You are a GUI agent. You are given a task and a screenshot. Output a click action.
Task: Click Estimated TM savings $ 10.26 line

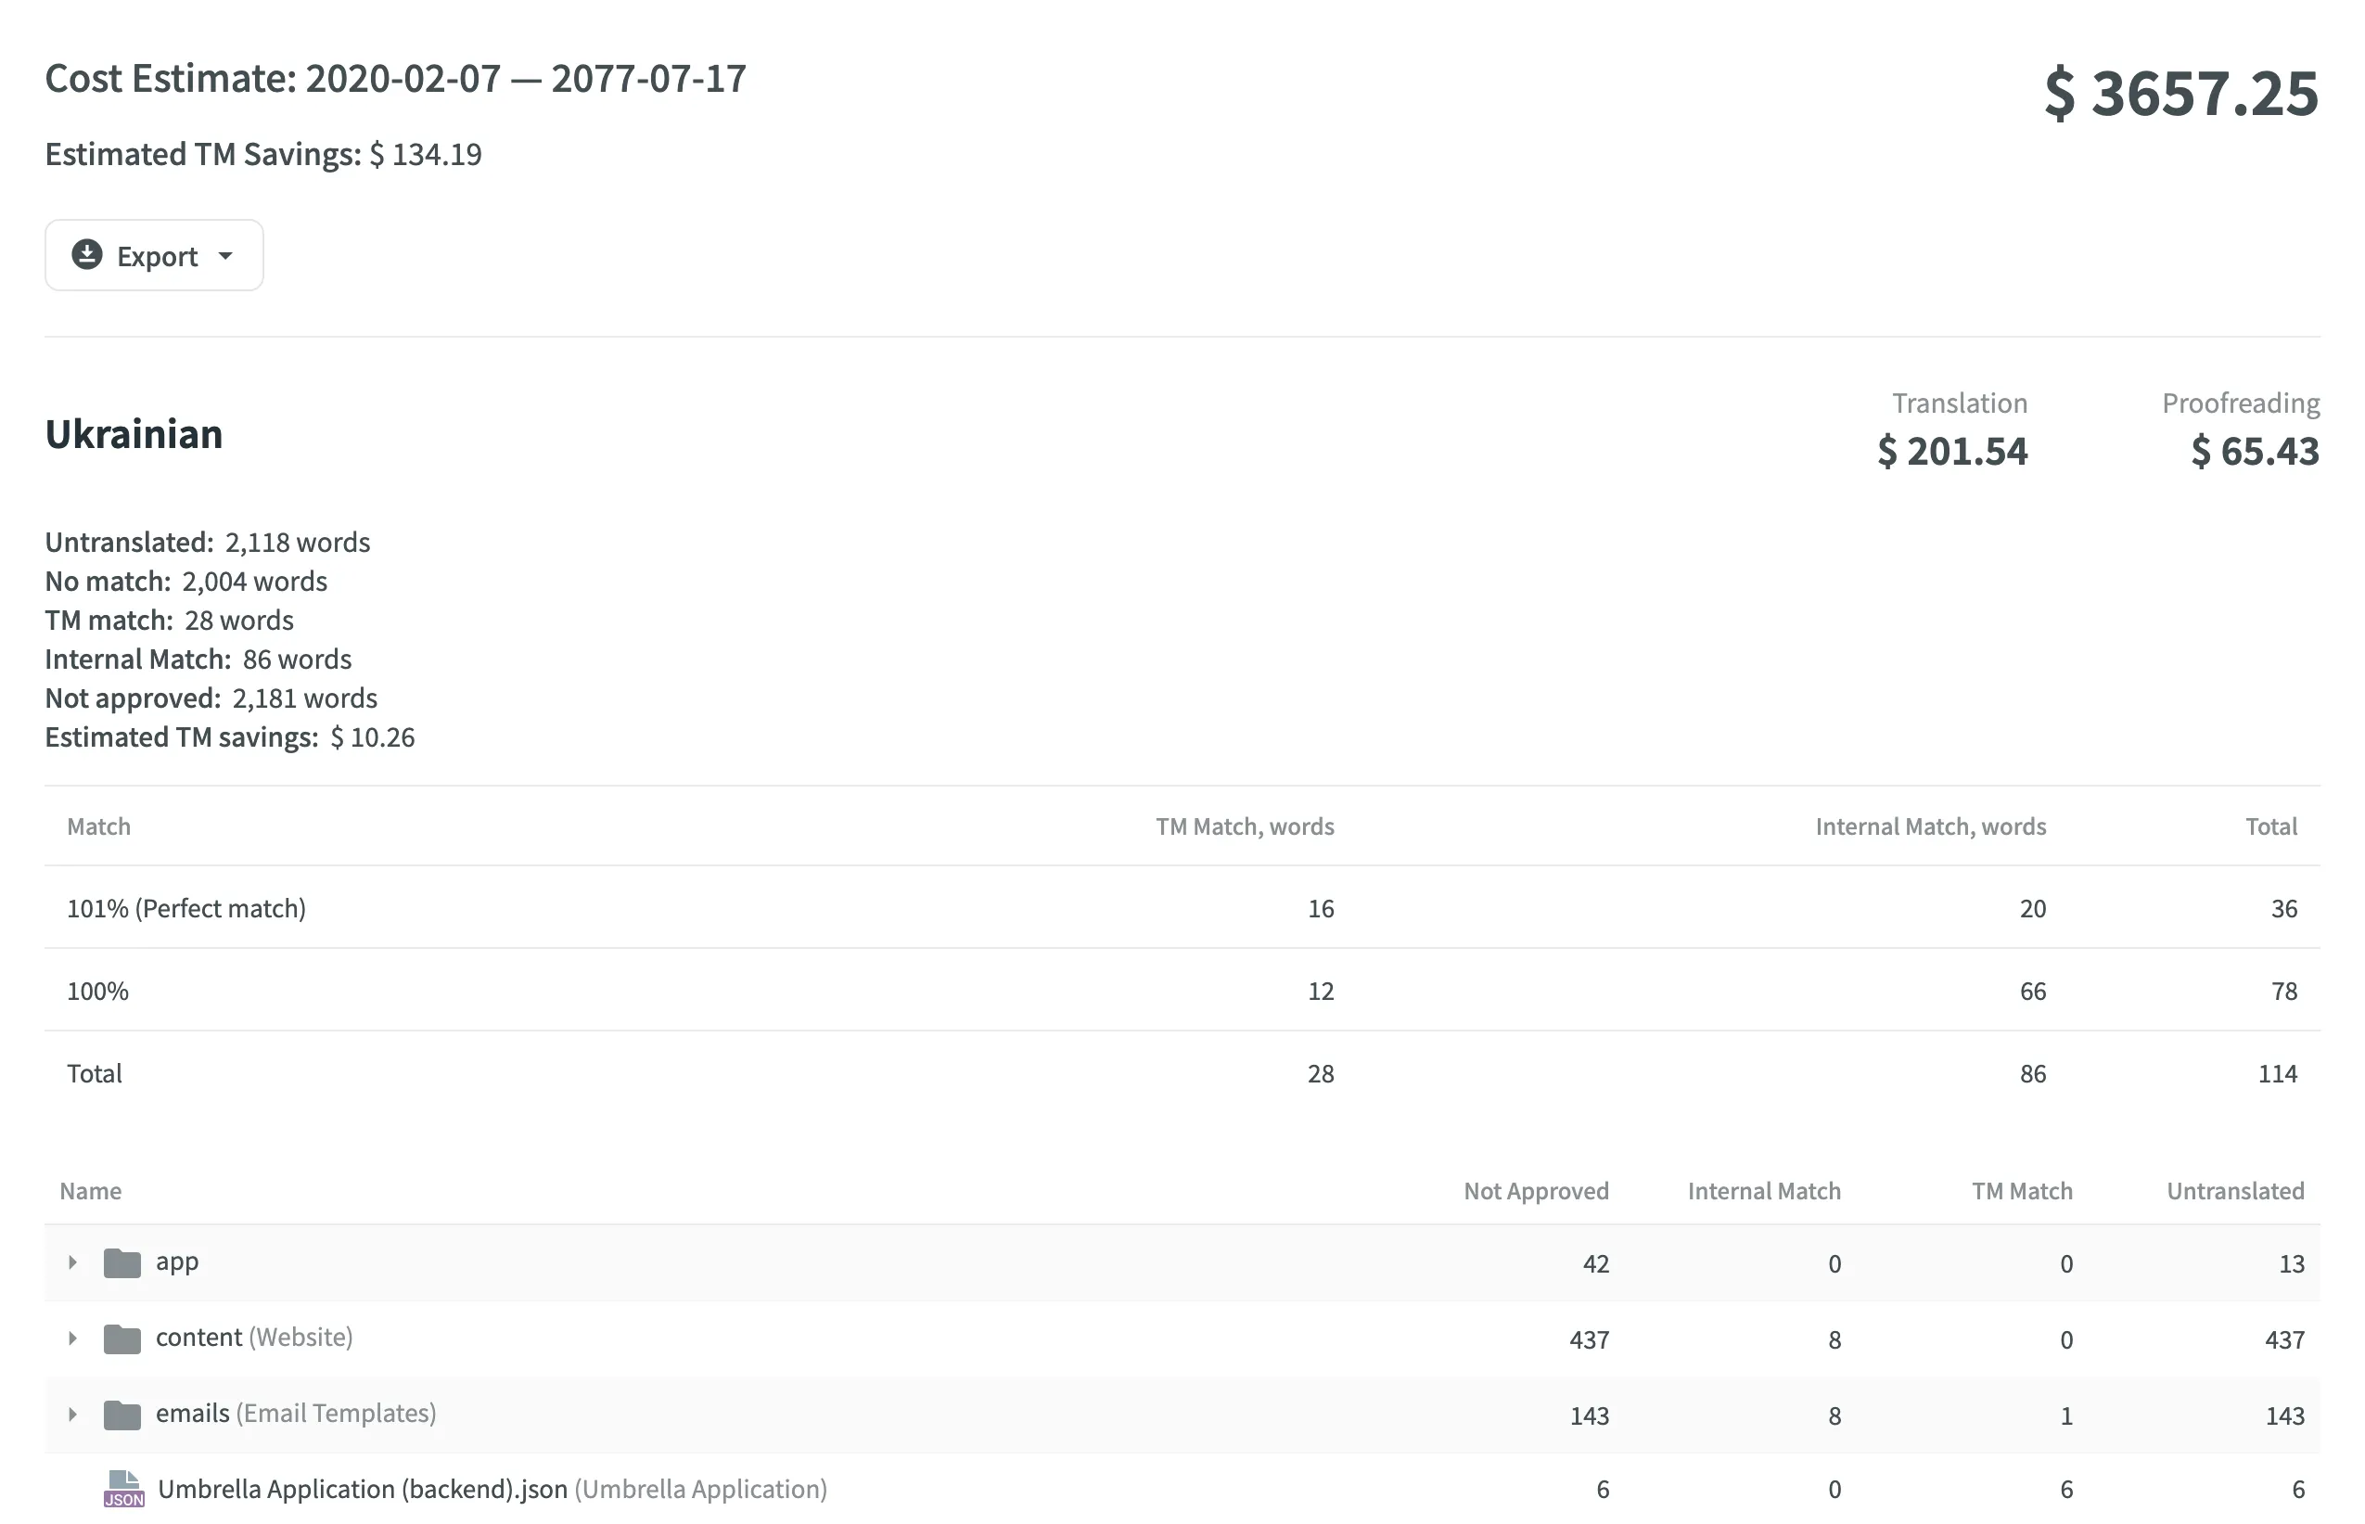230,737
